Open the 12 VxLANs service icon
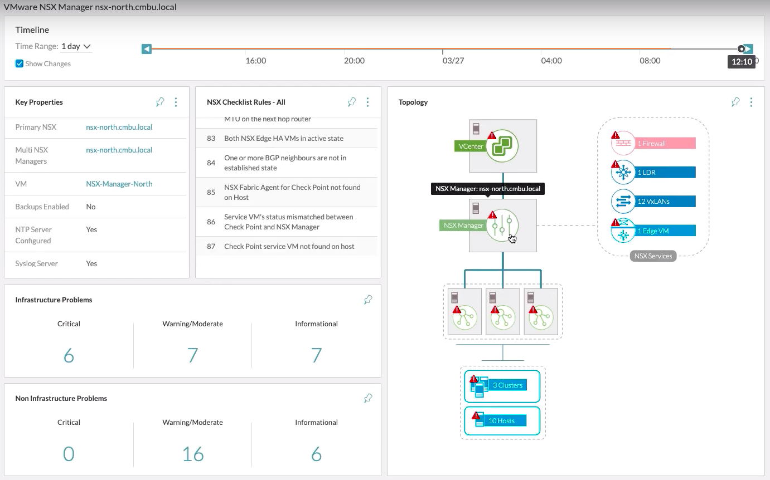770x480 pixels. coord(623,202)
